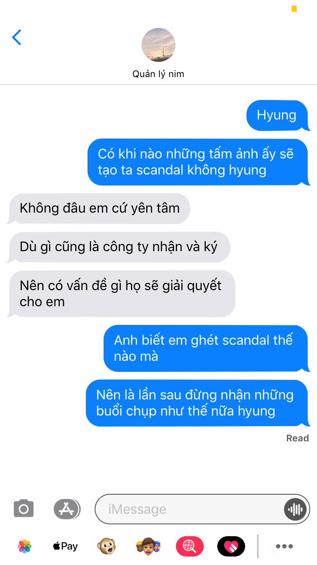Tap the blue back chevron
The image size is (317, 565).
pyautogui.click(x=16, y=37)
